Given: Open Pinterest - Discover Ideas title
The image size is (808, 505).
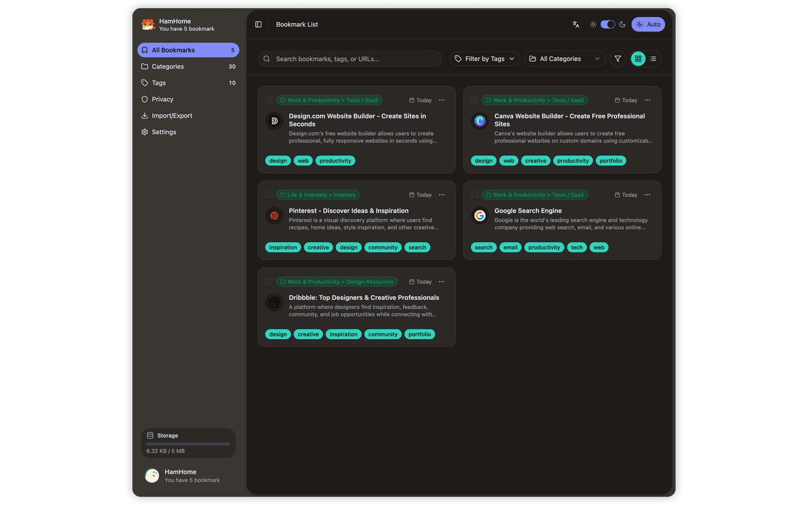Looking at the screenshot, I should pos(348,211).
